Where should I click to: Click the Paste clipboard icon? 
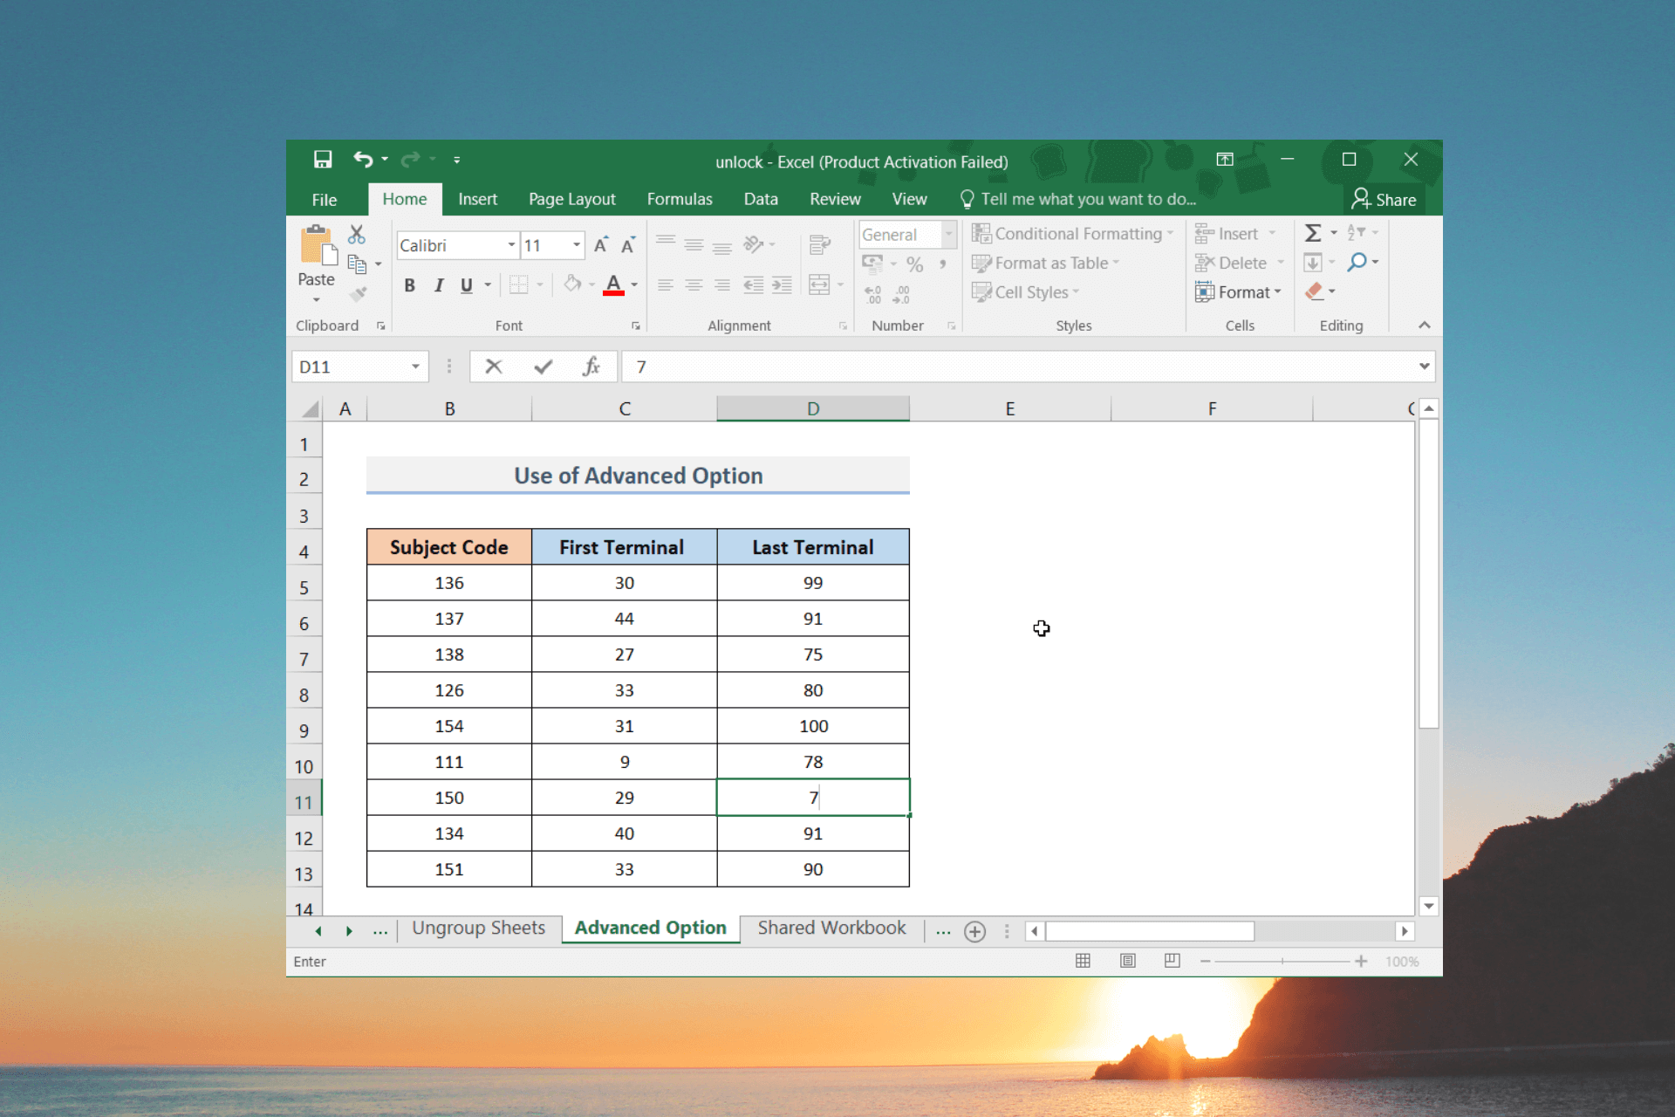click(x=318, y=245)
